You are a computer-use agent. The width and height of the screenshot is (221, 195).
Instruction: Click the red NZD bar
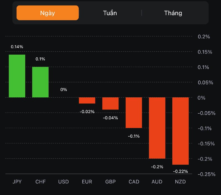tap(180, 131)
